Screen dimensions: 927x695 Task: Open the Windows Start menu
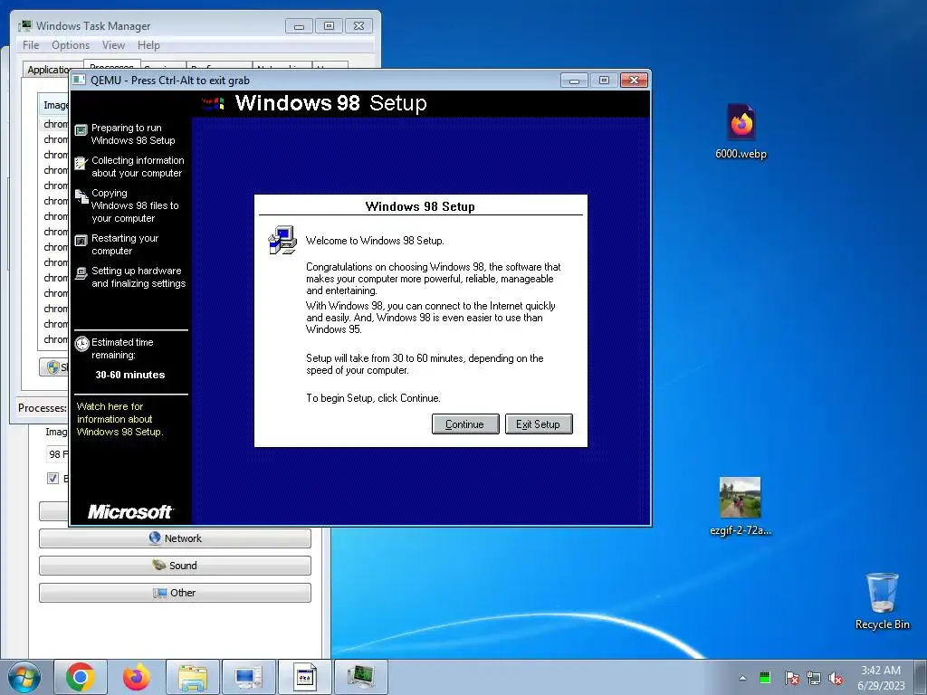pos(24,677)
